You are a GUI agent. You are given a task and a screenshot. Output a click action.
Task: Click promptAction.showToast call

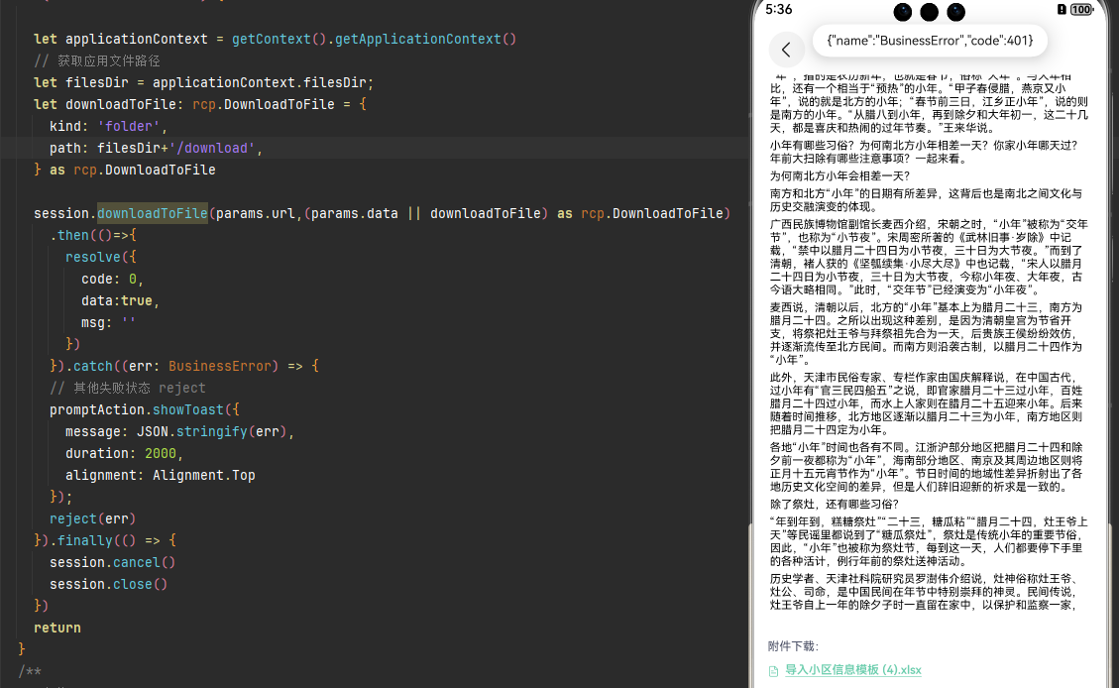coord(144,409)
